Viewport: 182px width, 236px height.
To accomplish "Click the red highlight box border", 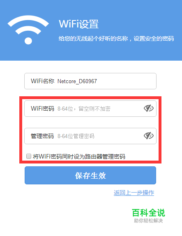I will [90, 98].
